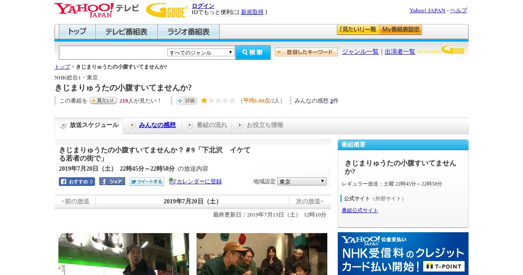The height and width of the screenshot is (275, 523).
Task: Click the fifth rating star
Action: 232,100
